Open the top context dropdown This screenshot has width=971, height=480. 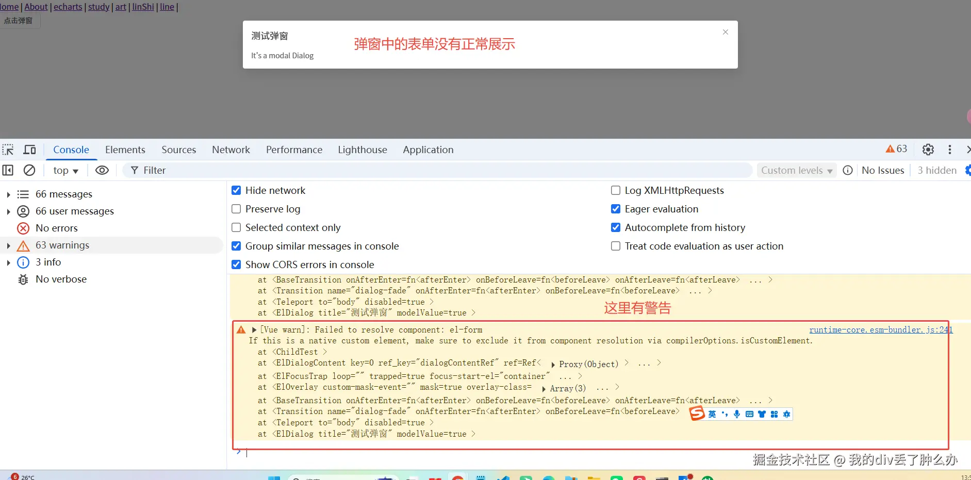[65, 170]
